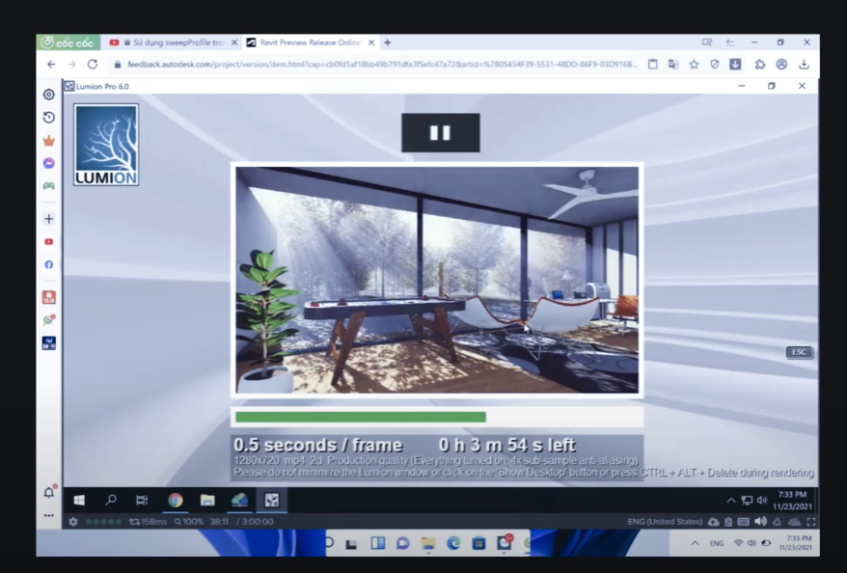
Task: Click the address bar URL
Action: point(382,65)
